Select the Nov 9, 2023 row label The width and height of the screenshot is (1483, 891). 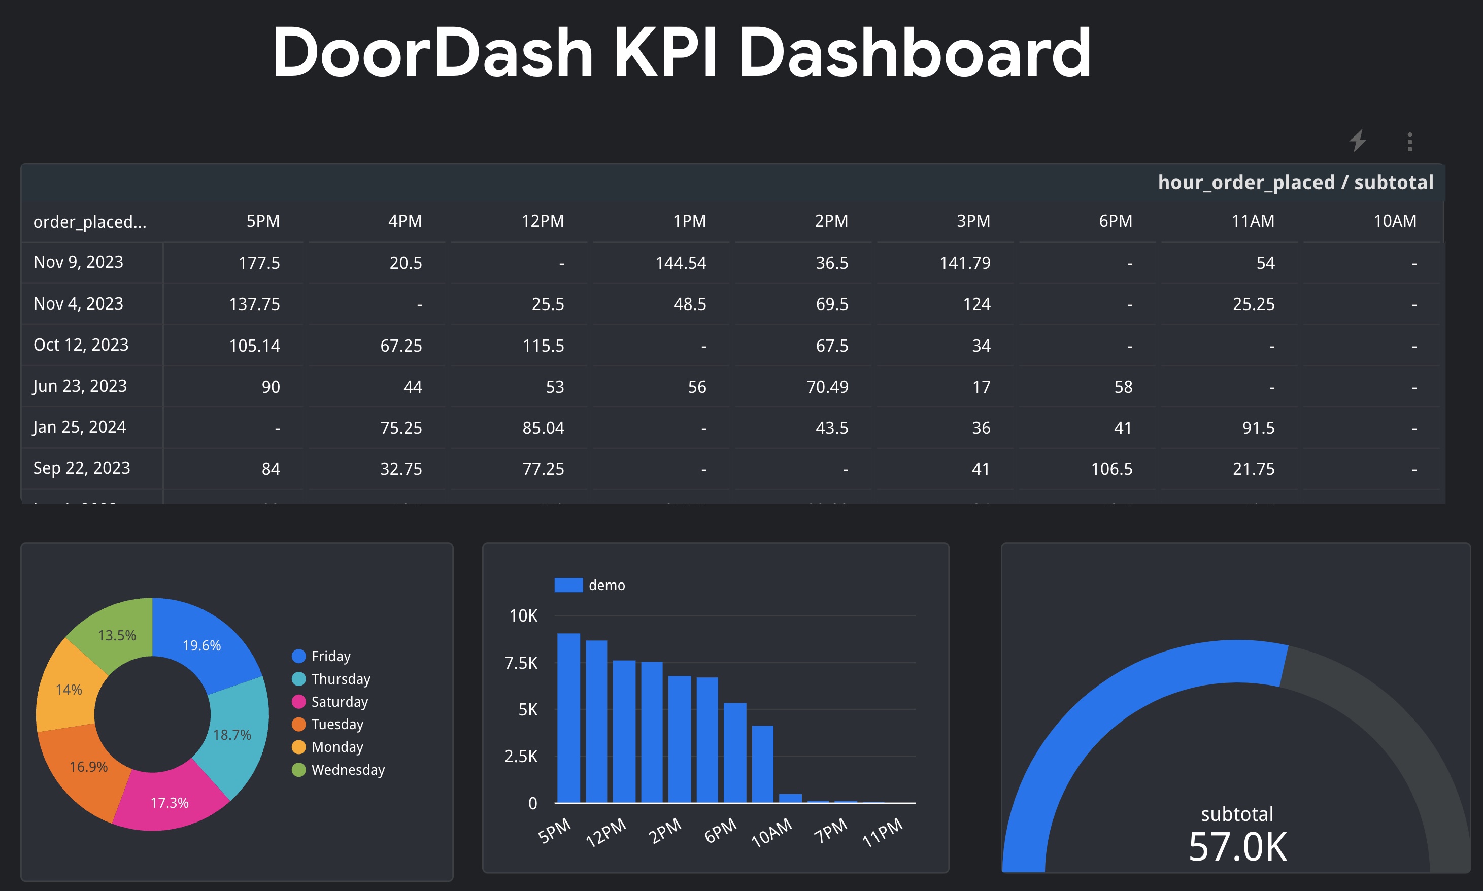coord(79,262)
